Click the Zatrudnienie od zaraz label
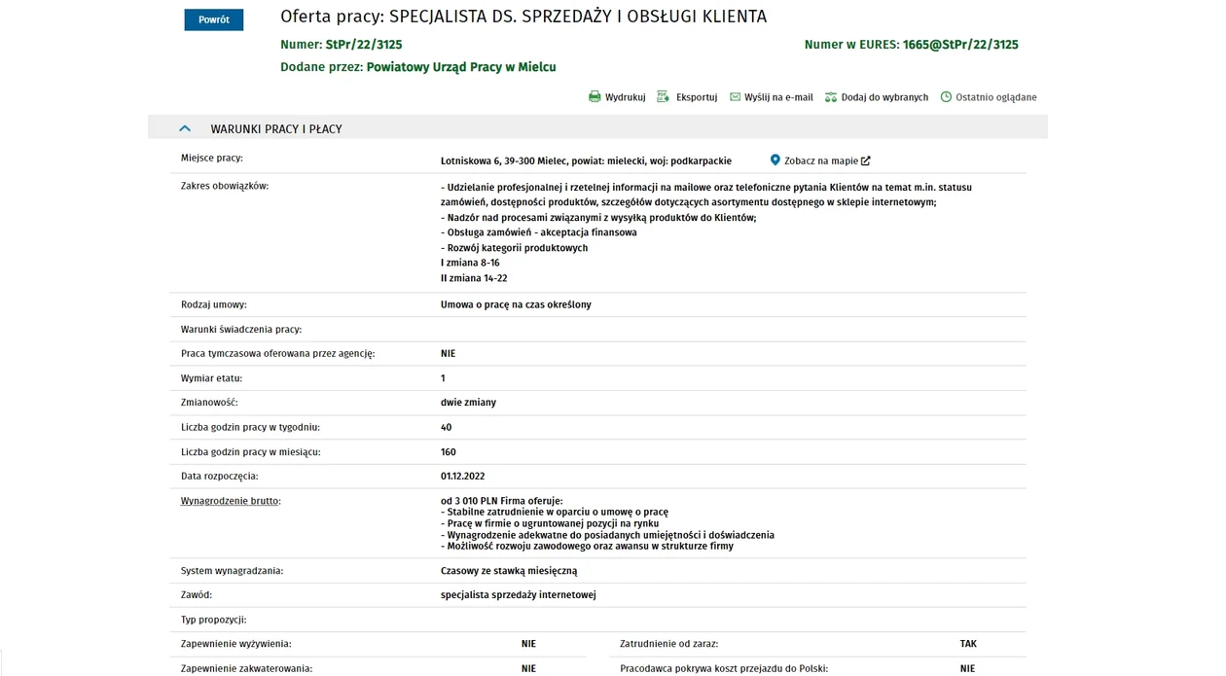The width and height of the screenshot is (1226, 676). 668,644
